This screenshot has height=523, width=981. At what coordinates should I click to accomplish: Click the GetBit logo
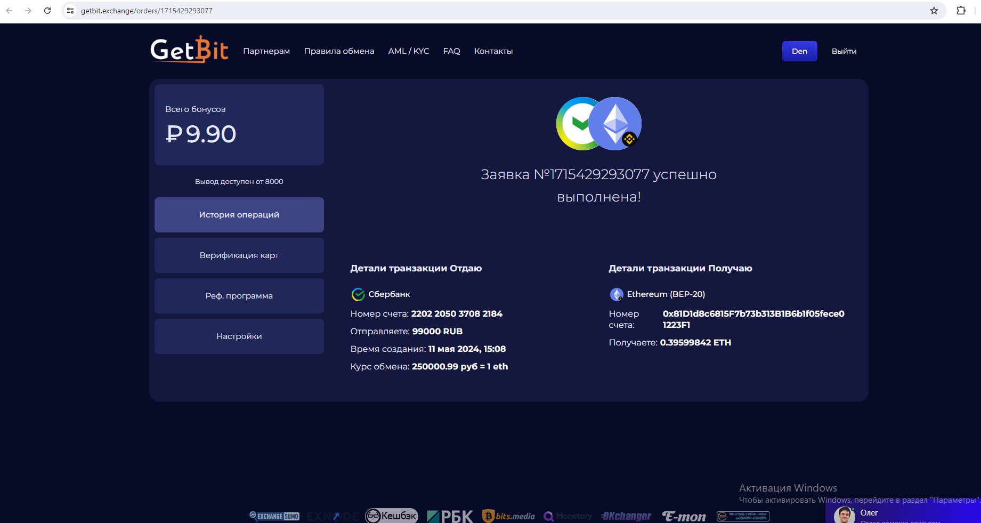click(189, 50)
